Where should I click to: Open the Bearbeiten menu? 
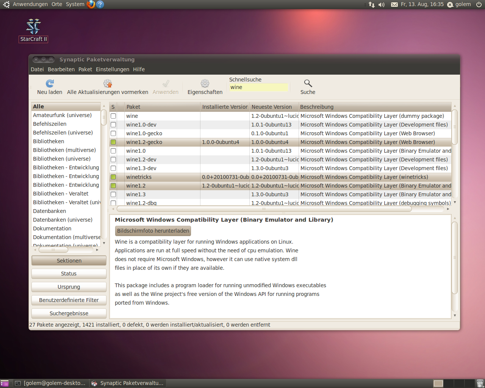[x=61, y=69]
